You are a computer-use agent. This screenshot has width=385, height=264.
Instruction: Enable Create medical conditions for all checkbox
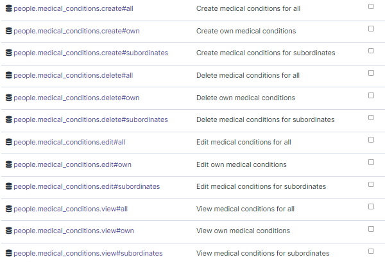pos(371,6)
